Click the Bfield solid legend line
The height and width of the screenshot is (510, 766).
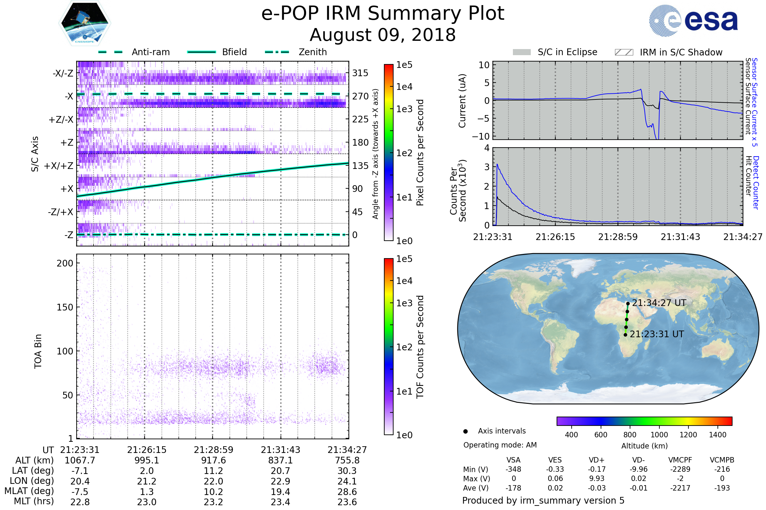point(201,52)
